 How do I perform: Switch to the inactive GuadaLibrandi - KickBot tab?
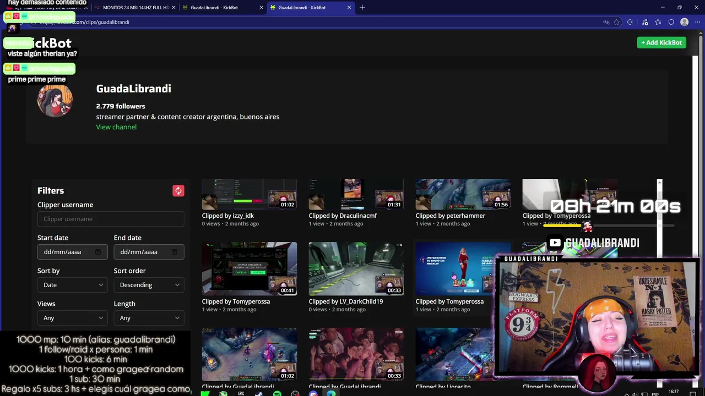pyautogui.click(x=223, y=7)
